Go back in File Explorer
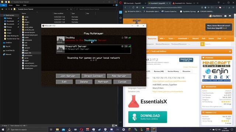This screenshot has height=132, width=236. click(3, 9)
